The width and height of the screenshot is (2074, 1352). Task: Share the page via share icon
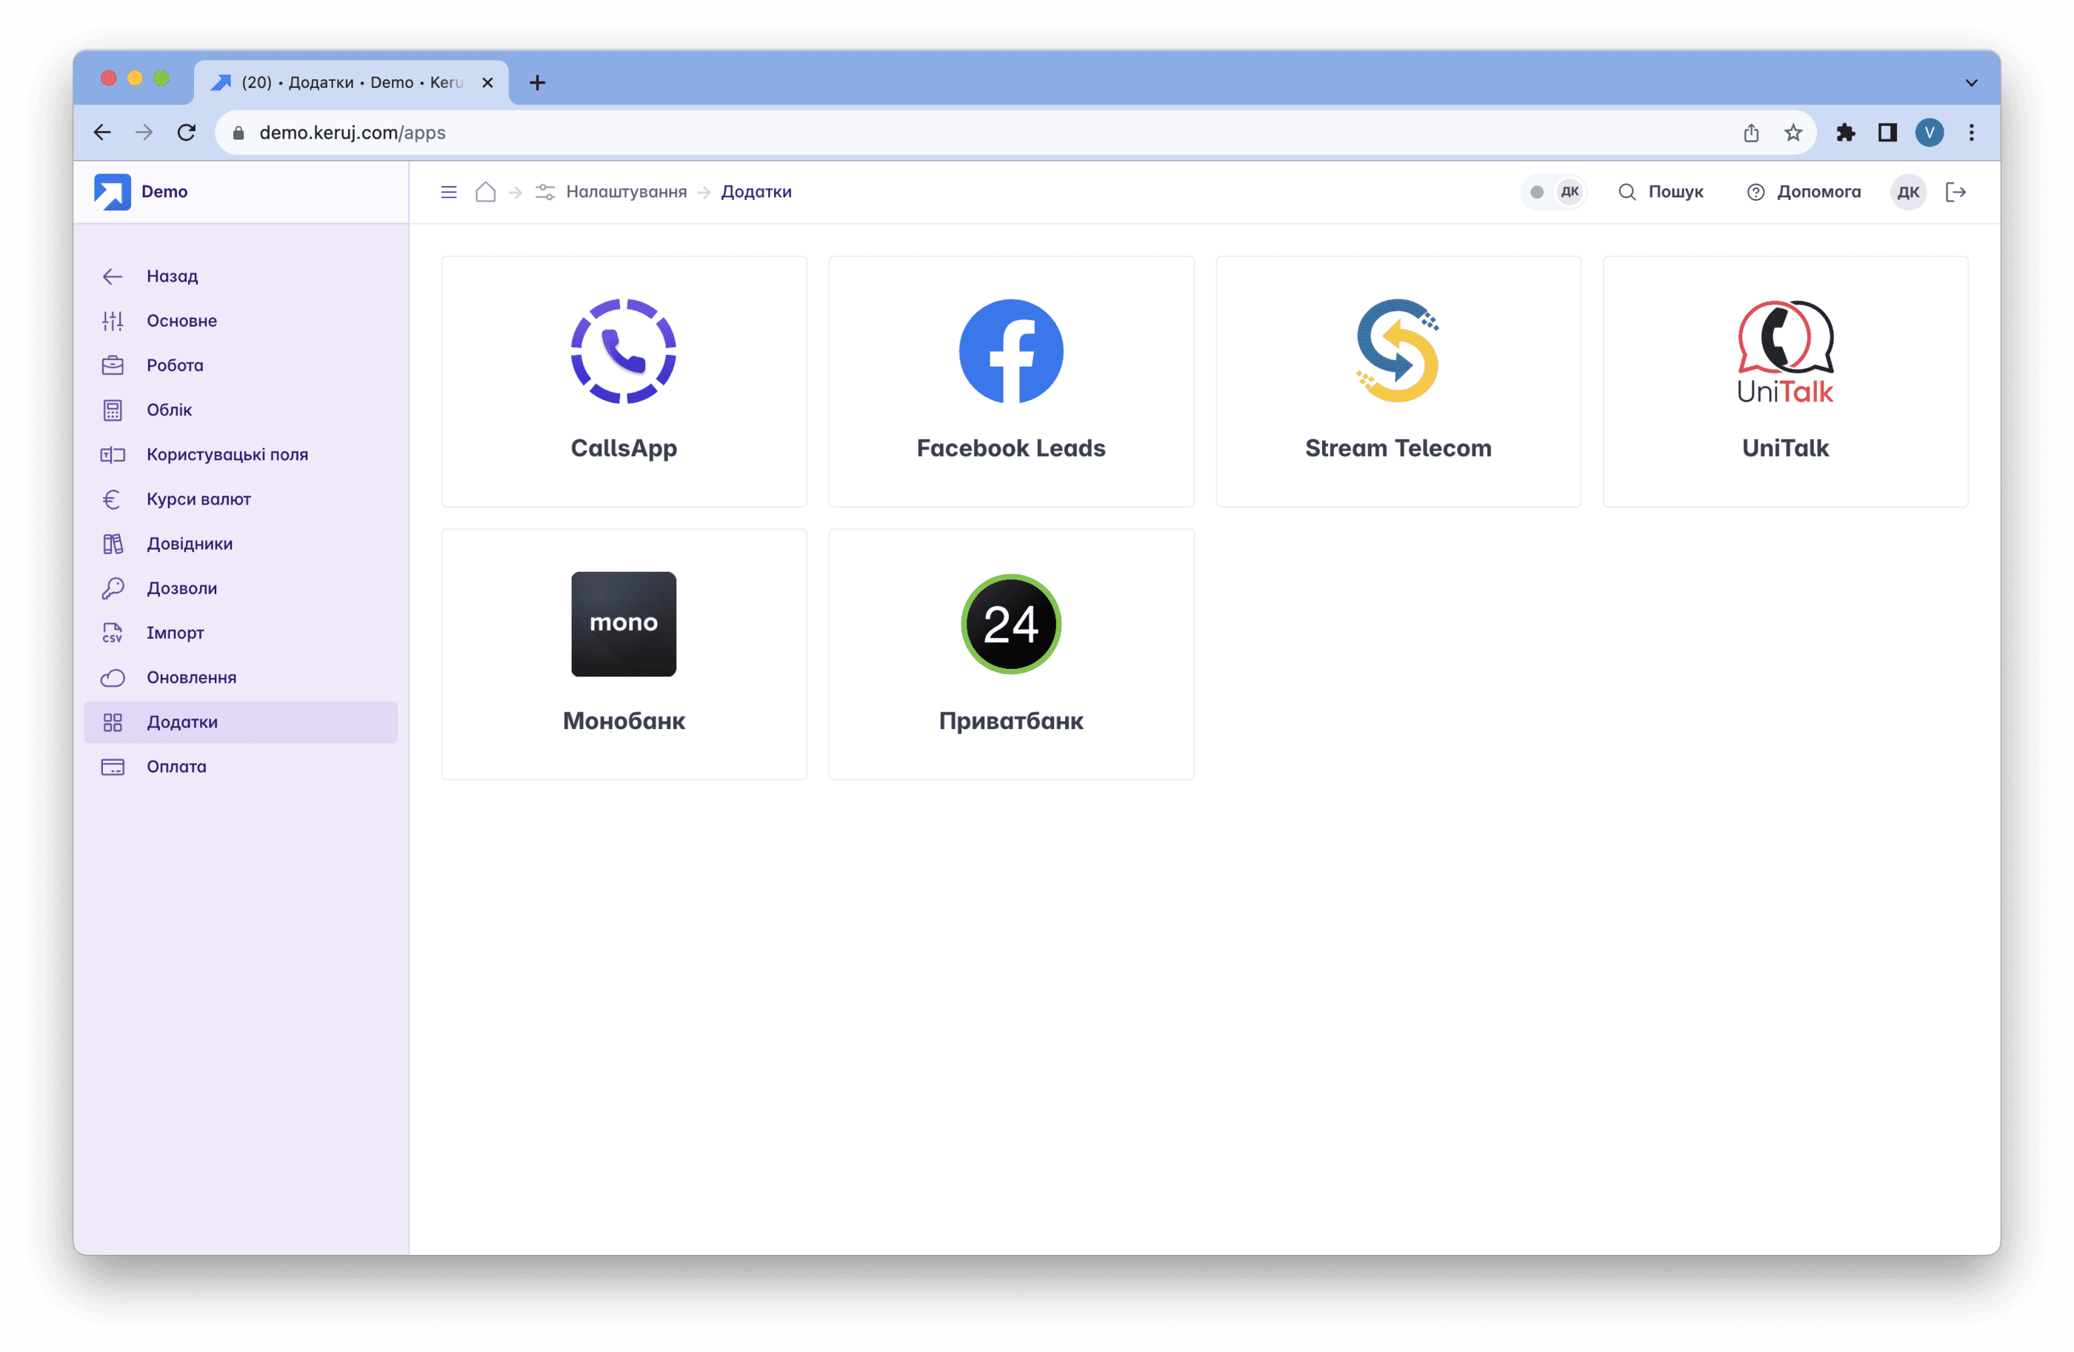coord(1752,133)
